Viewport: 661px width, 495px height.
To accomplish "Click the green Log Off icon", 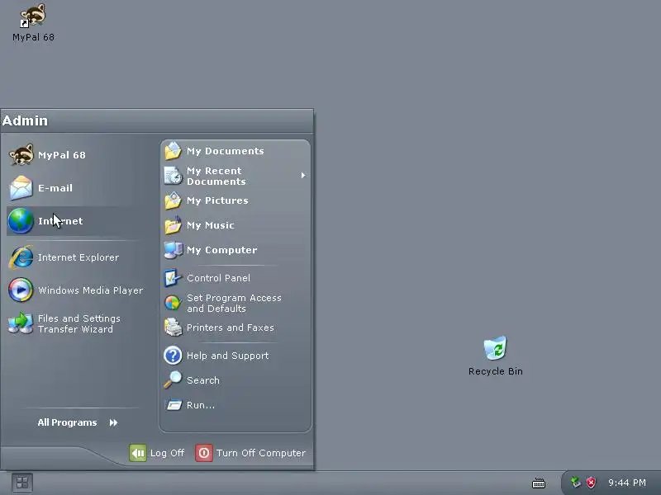I will coord(137,453).
